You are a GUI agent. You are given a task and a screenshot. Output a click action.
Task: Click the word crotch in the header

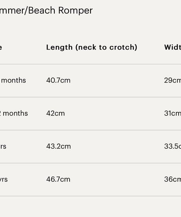point(123,47)
